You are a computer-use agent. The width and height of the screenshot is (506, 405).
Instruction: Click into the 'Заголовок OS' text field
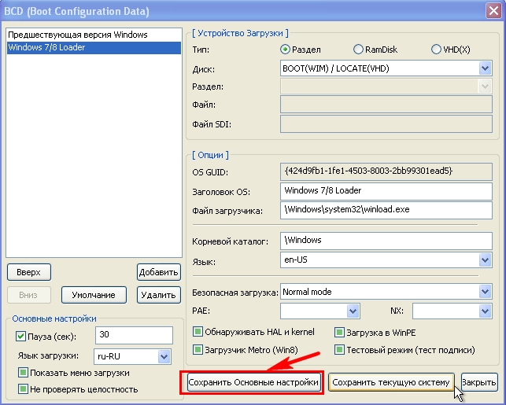point(379,190)
